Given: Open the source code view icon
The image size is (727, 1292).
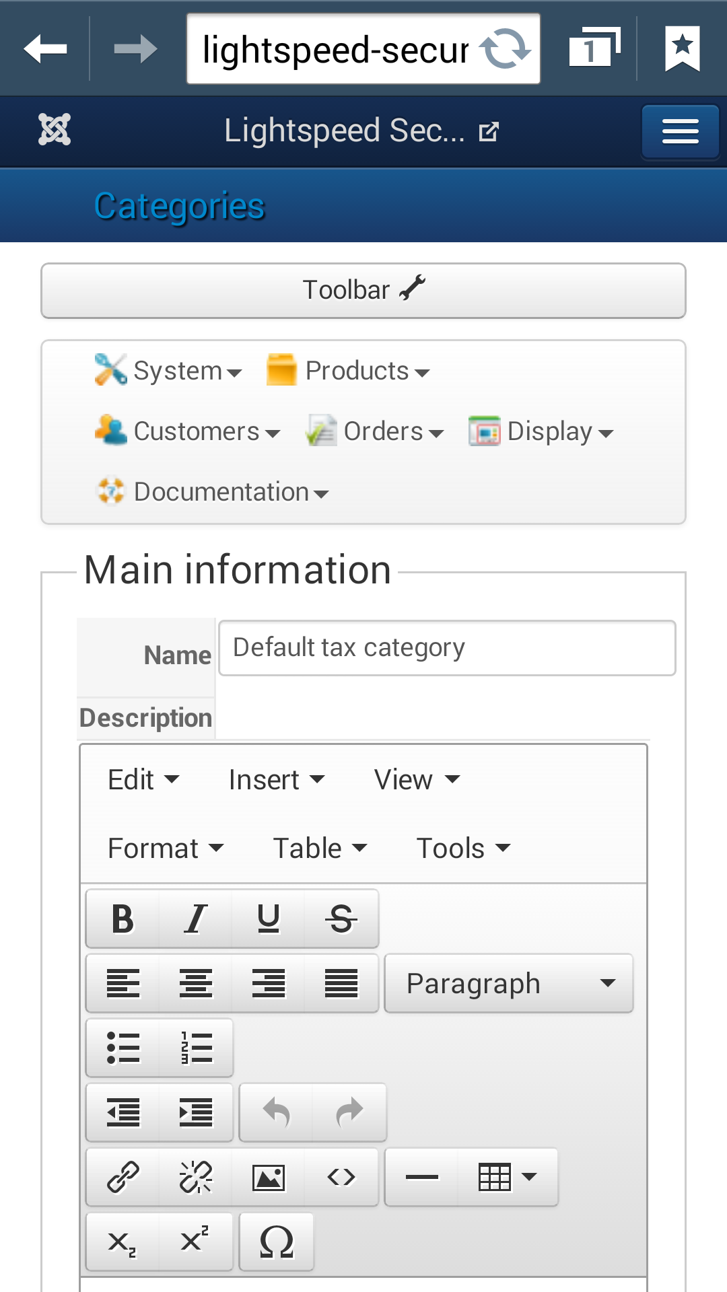Looking at the screenshot, I should (x=341, y=1177).
